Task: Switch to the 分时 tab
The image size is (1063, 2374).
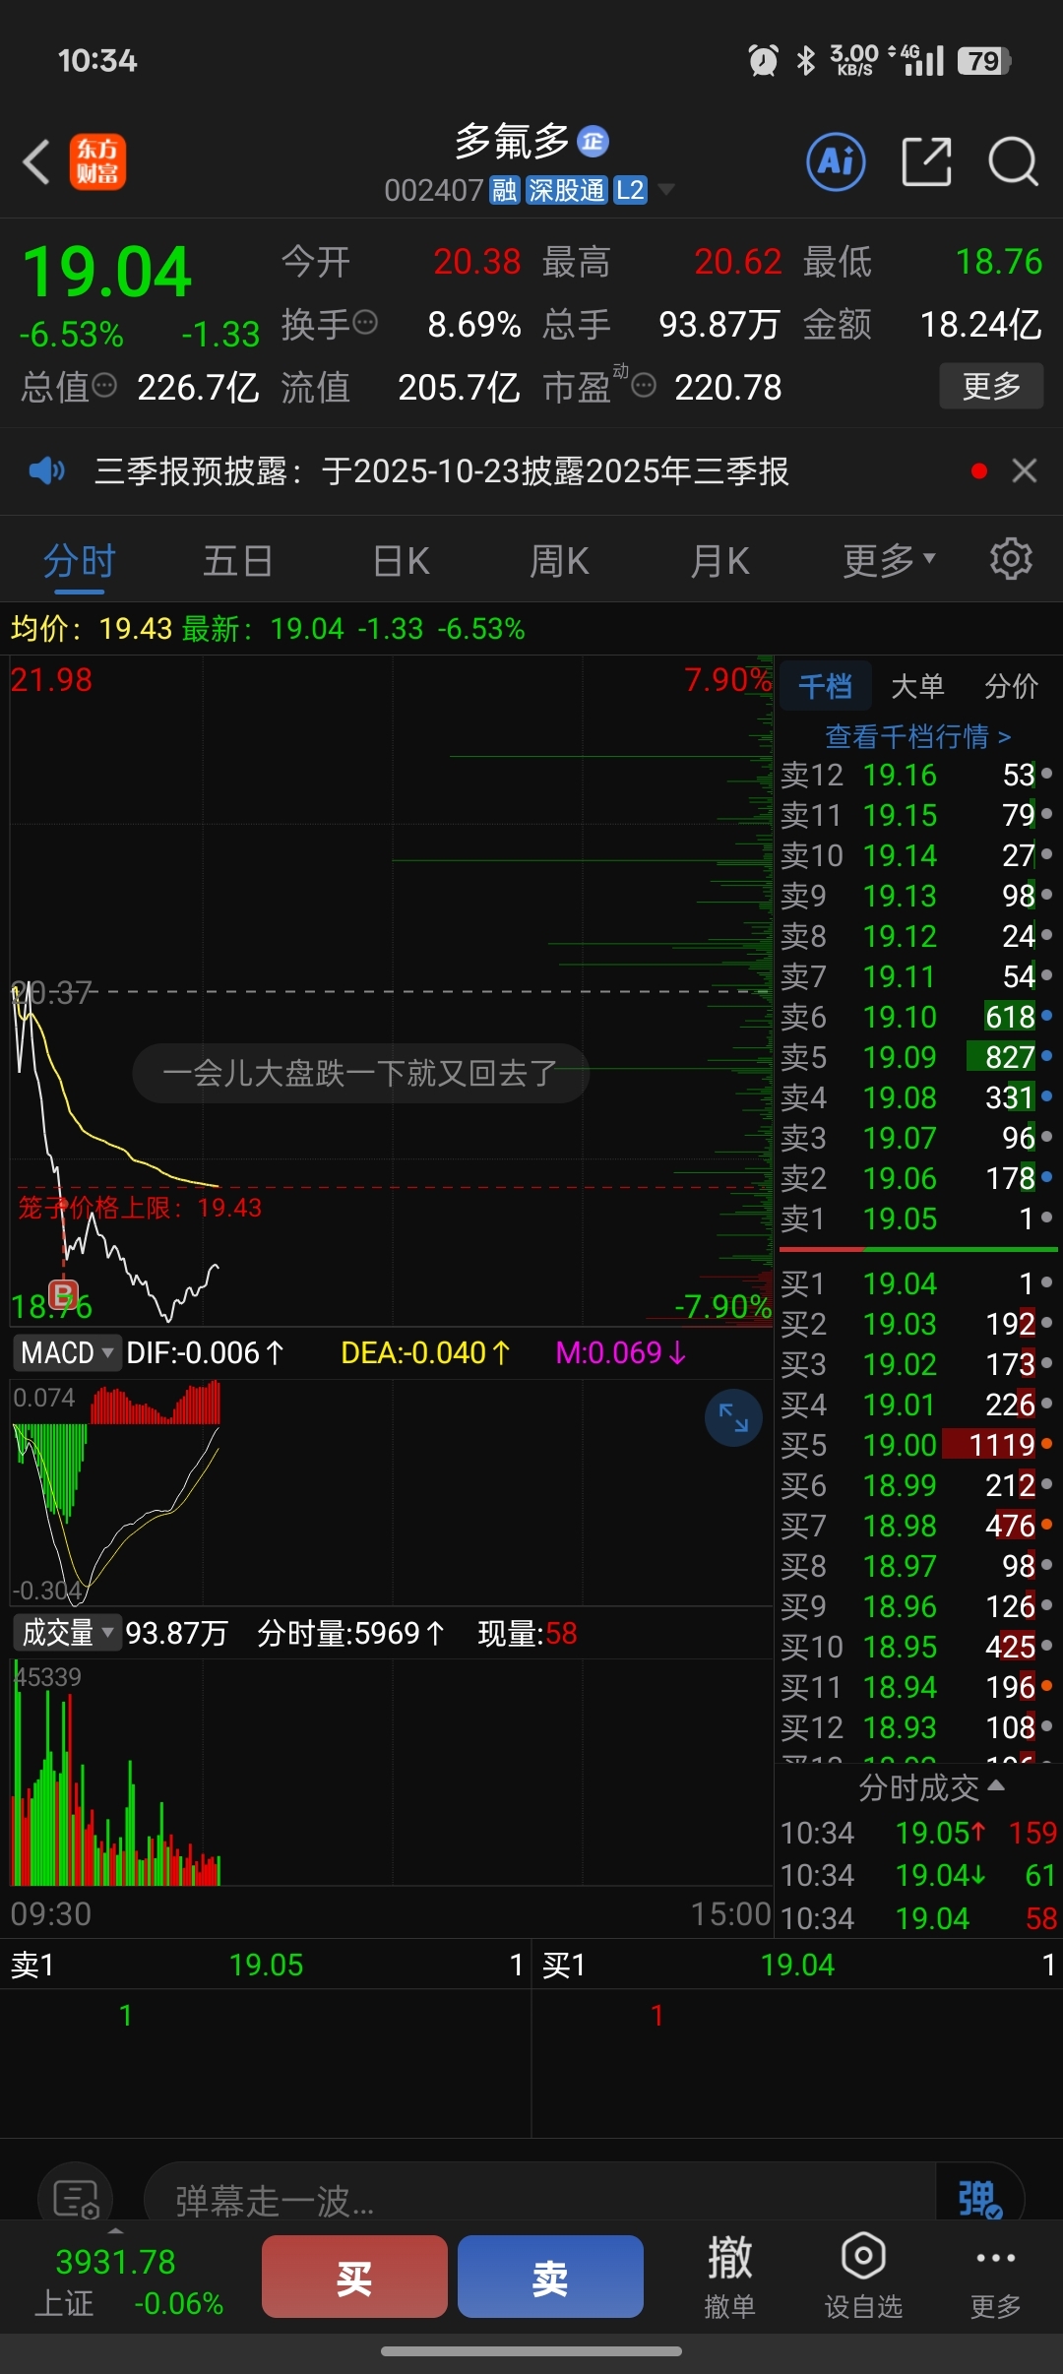Action: pos(80,560)
